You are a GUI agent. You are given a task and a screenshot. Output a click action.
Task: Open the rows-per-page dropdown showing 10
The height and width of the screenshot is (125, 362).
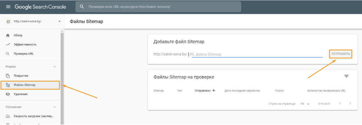305,104
